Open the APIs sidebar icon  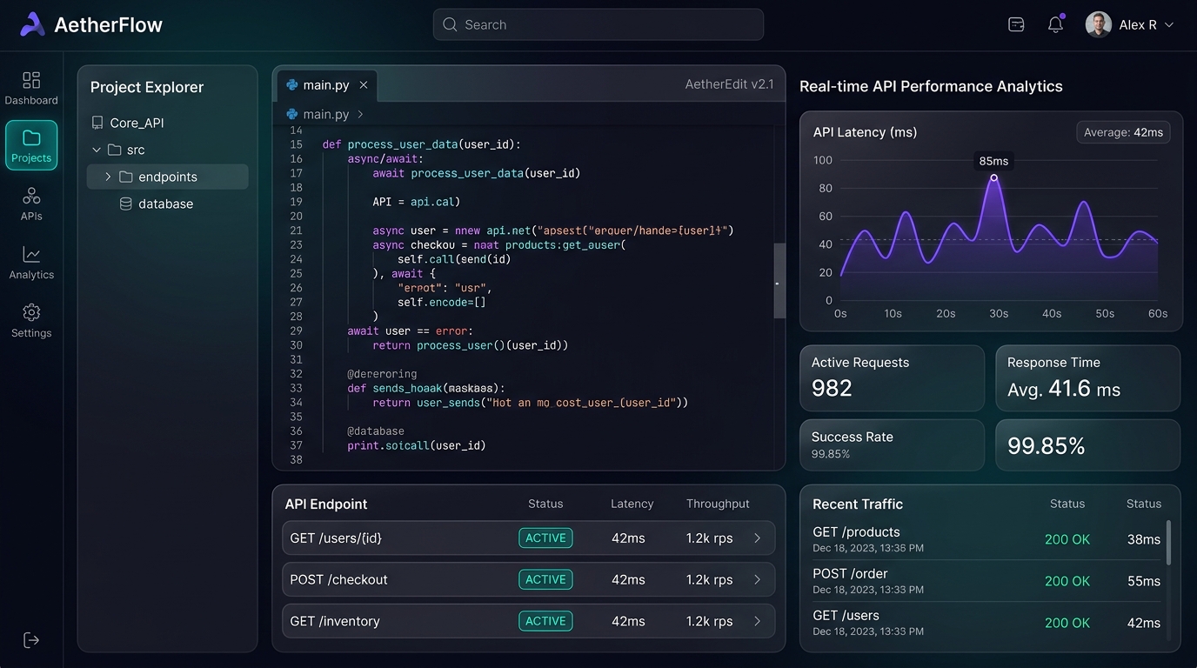click(31, 196)
